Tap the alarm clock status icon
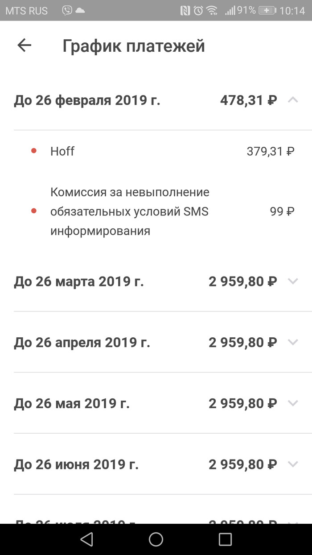 [198, 11]
